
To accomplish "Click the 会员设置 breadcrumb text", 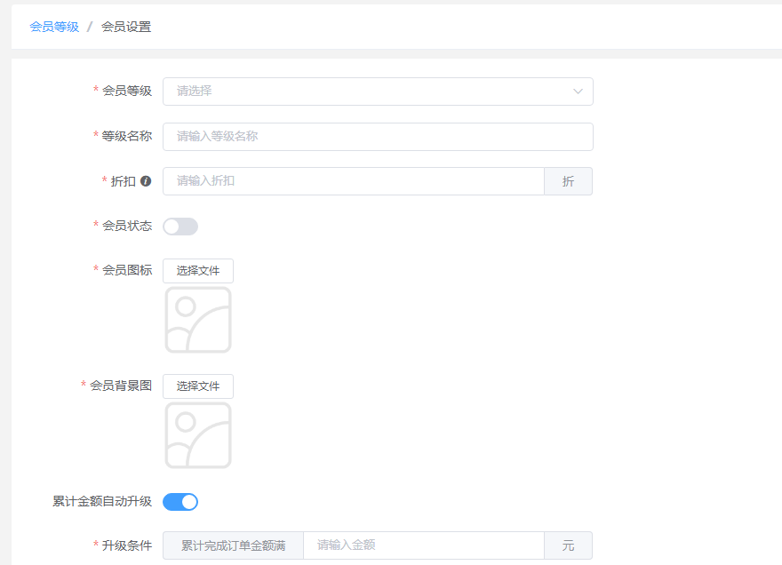I will [x=126, y=27].
